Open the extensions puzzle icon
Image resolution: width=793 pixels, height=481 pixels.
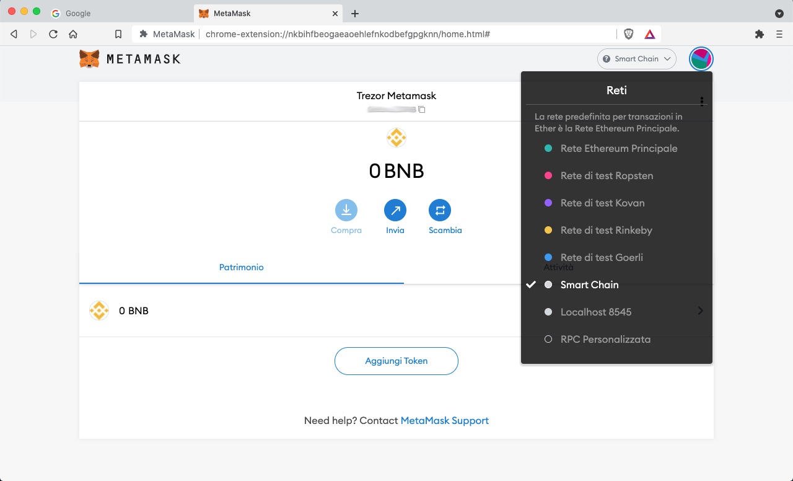click(760, 34)
